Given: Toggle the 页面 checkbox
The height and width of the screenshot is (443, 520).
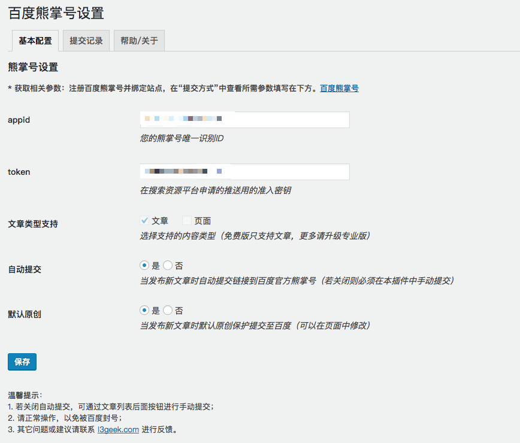Looking at the screenshot, I should (x=187, y=220).
